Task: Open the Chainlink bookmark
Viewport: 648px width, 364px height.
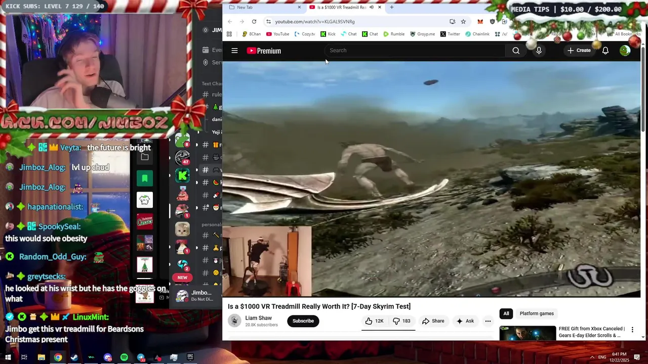Action: pos(477,34)
